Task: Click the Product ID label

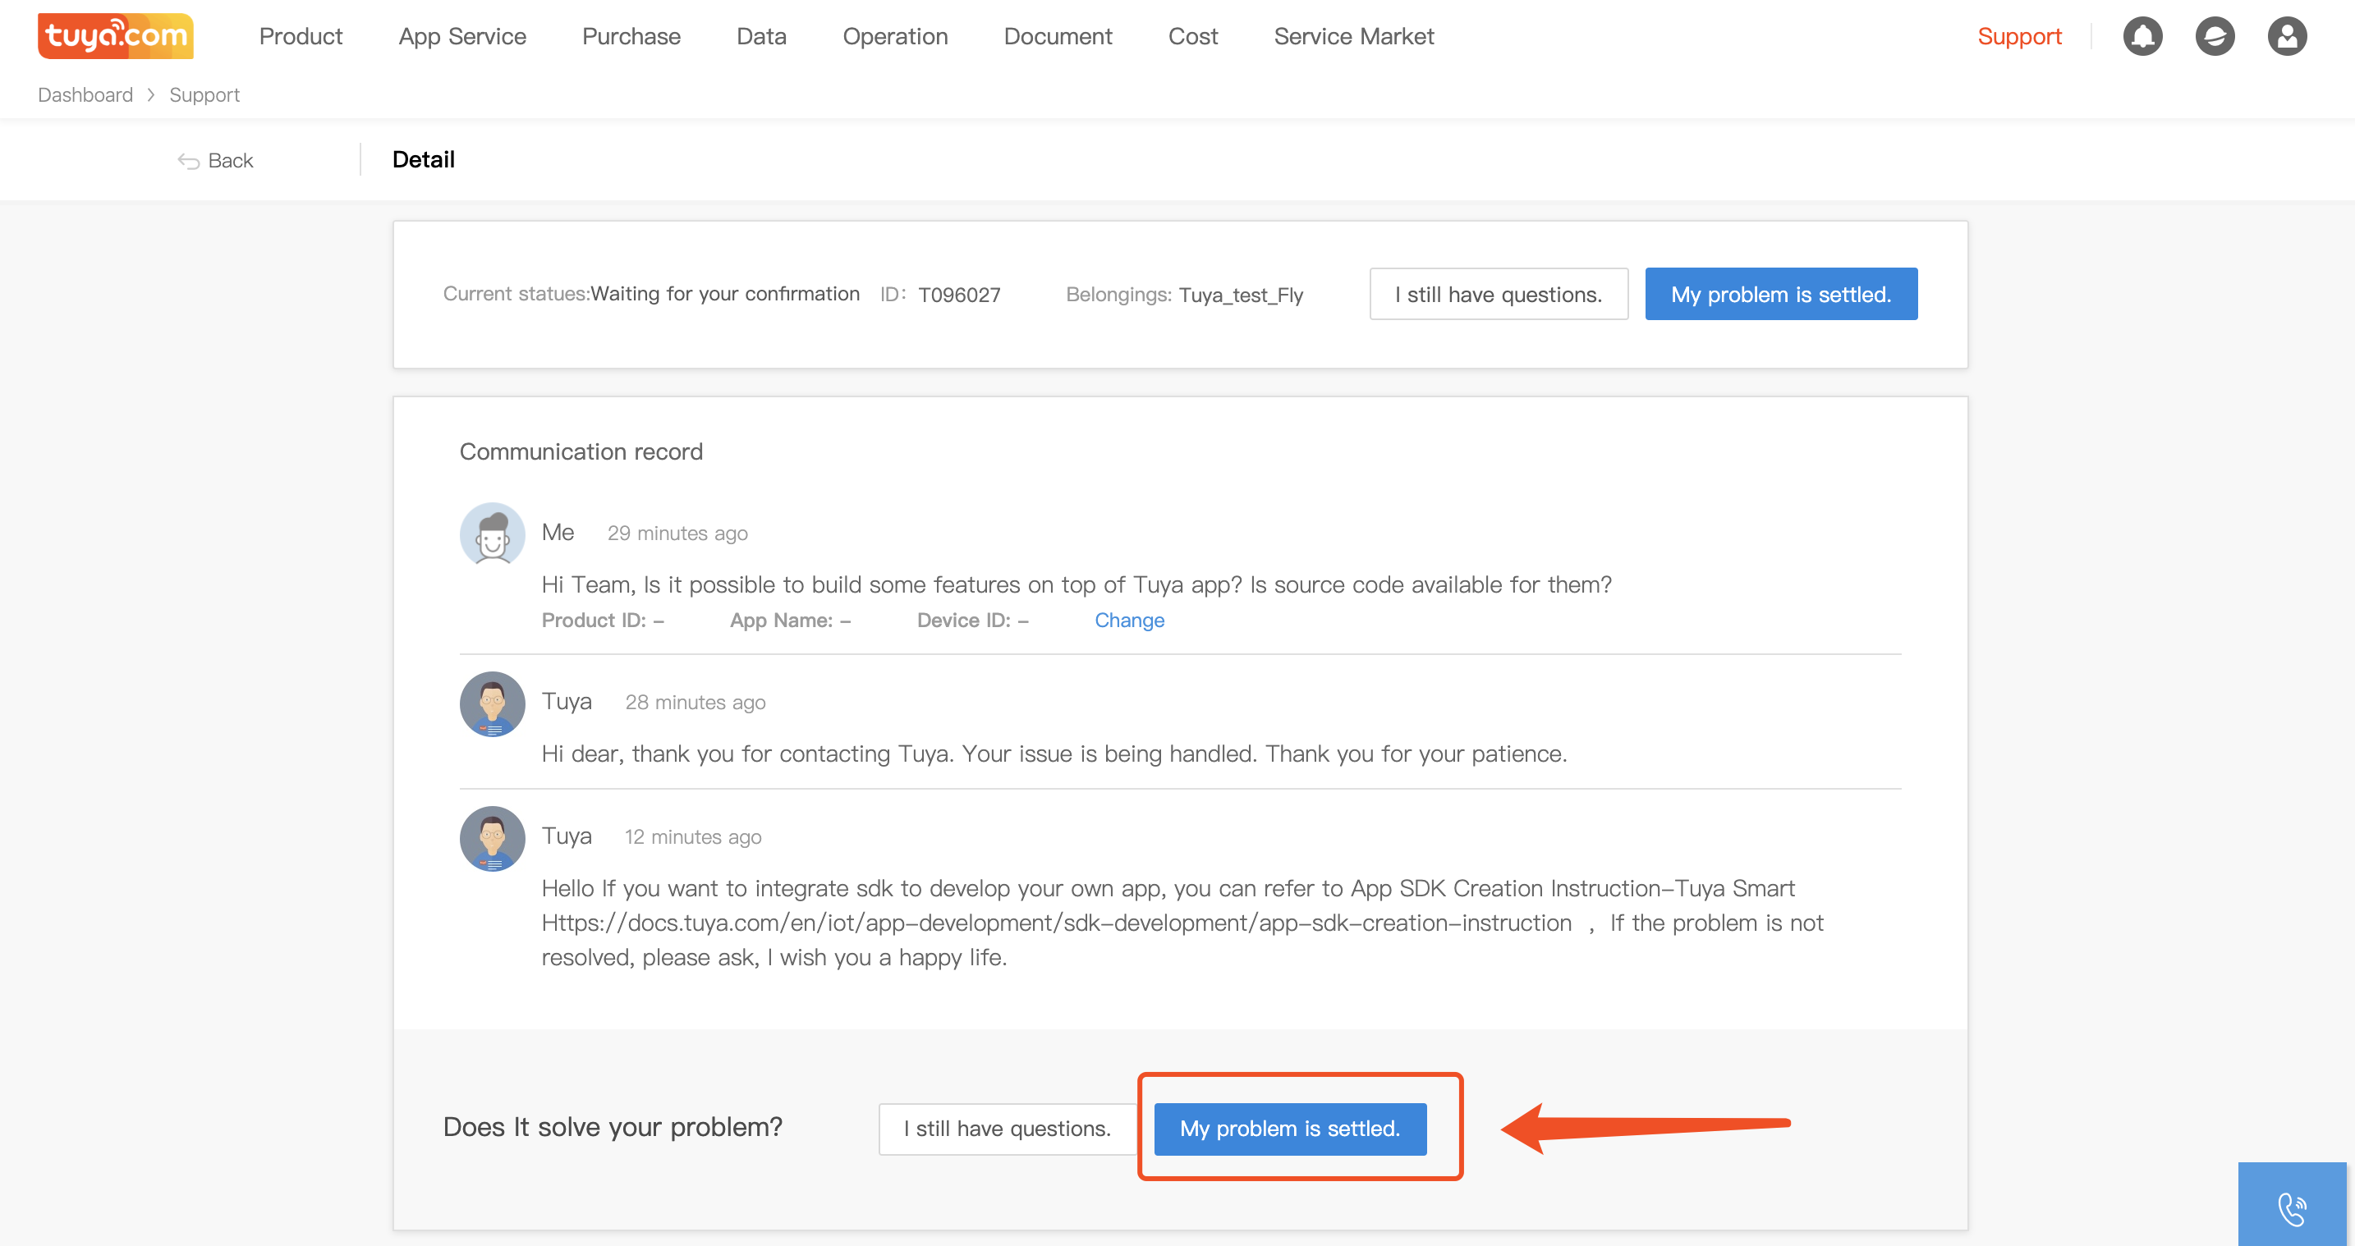Action: point(594,620)
